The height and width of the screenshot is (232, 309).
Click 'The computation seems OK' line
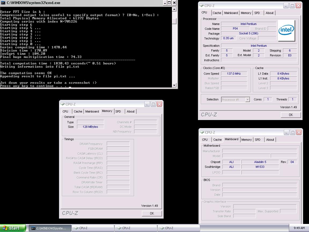26,73
